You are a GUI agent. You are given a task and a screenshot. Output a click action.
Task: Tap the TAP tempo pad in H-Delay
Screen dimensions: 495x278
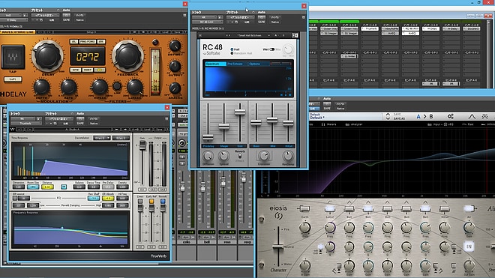click(x=13, y=57)
